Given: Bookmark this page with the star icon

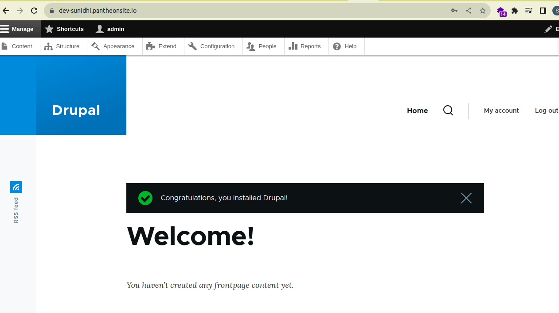Looking at the screenshot, I should (x=483, y=11).
